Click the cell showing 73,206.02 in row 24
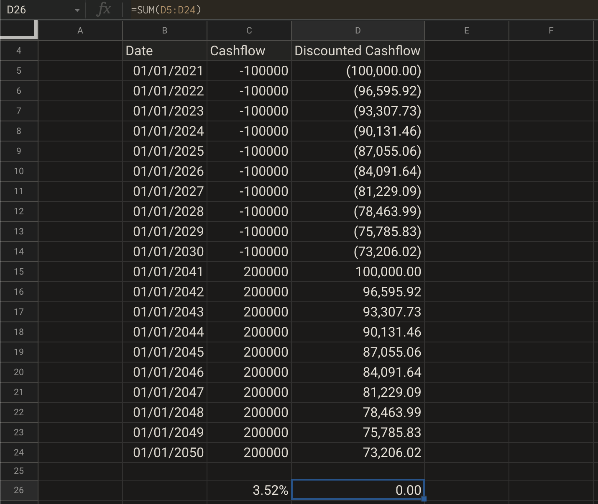The width and height of the screenshot is (598, 504). pyautogui.click(x=358, y=453)
